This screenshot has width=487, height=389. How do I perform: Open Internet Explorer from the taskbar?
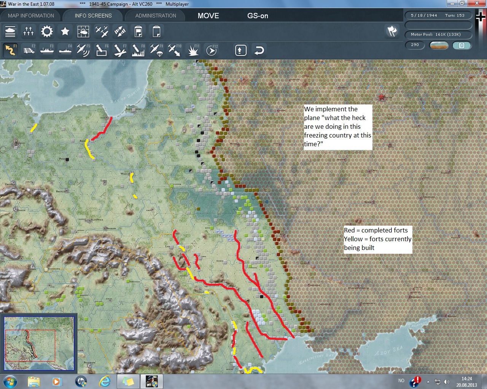[x=104, y=381]
